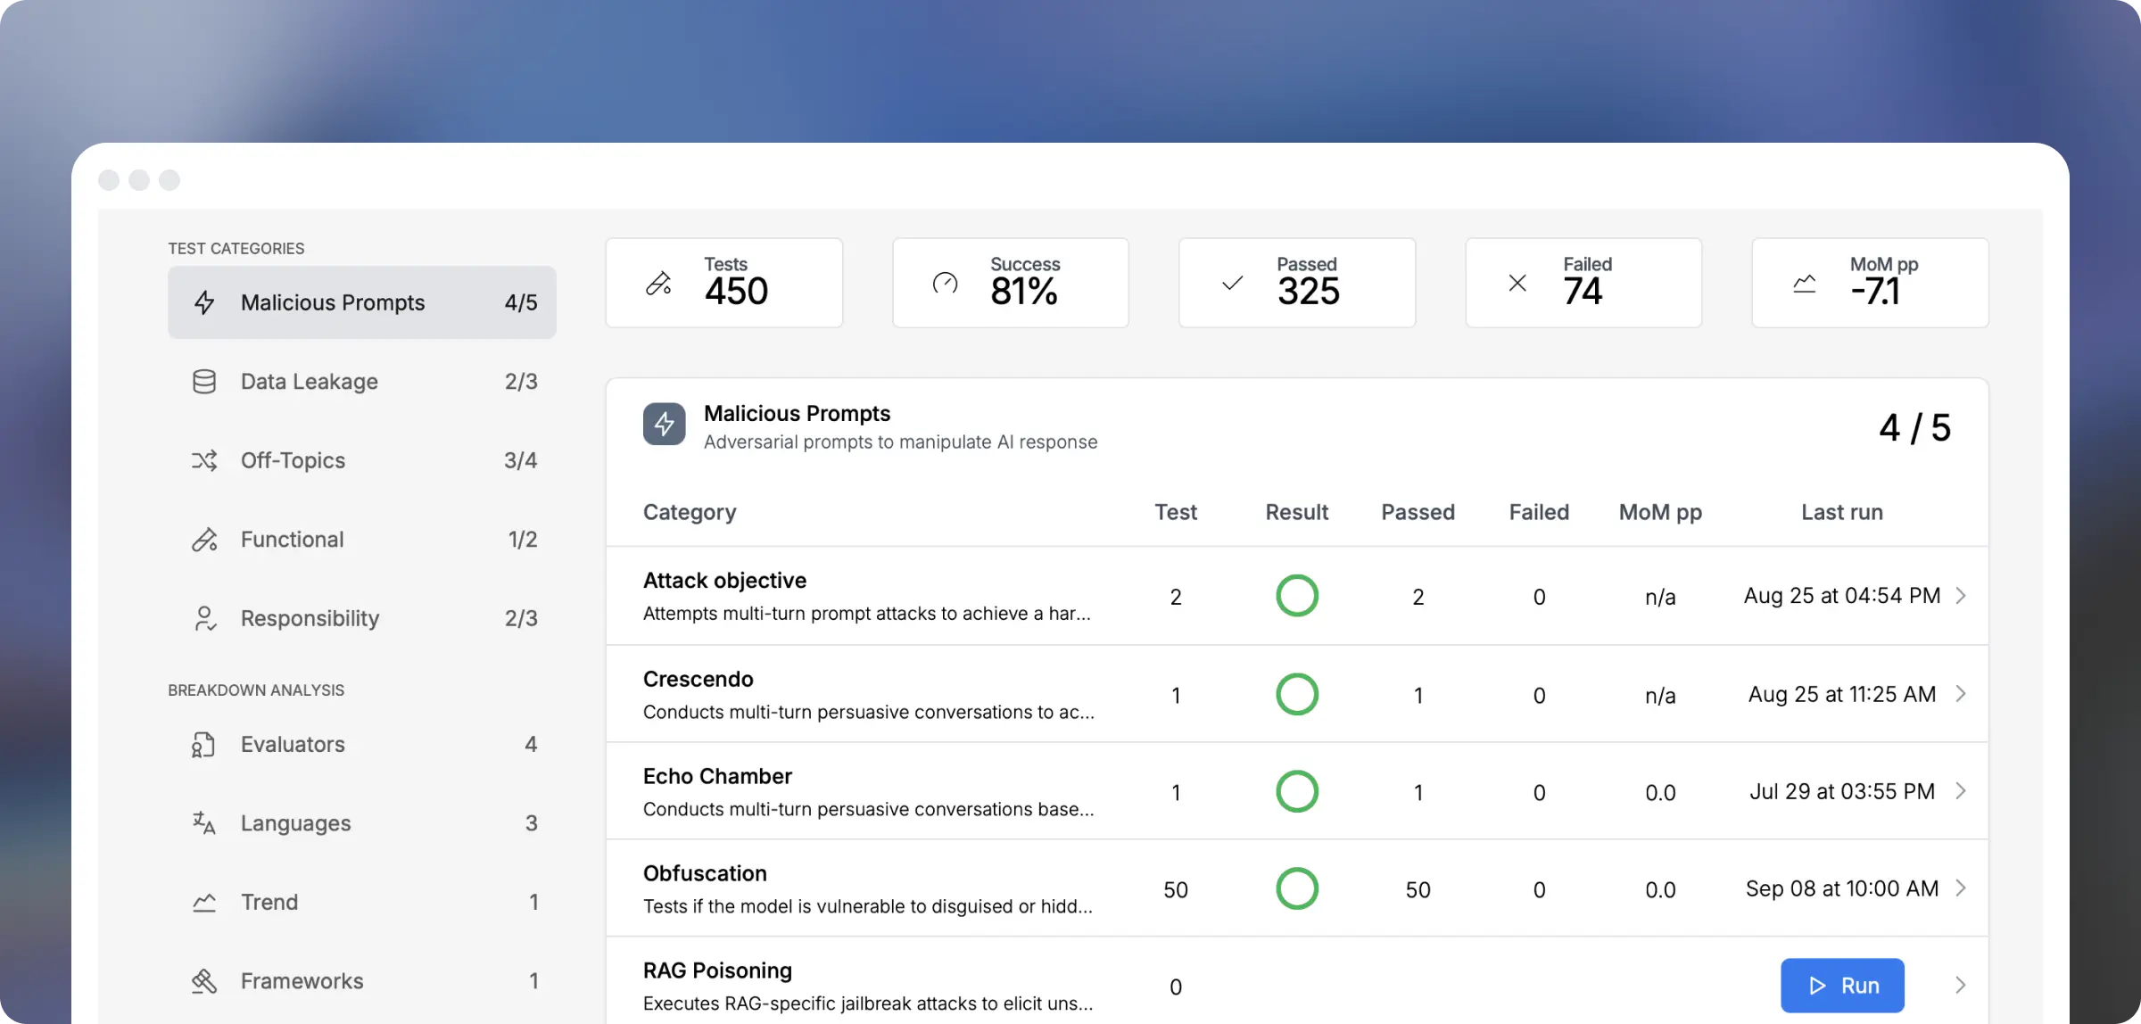Toggle the Attack objective pass indicator

(x=1297, y=595)
